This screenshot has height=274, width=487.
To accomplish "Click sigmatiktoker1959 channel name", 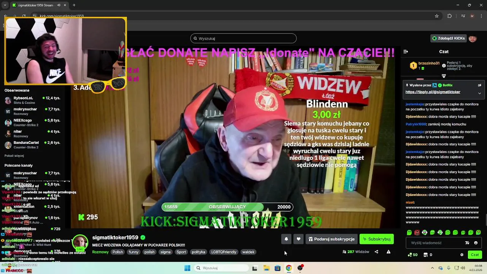I will coord(115,237).
